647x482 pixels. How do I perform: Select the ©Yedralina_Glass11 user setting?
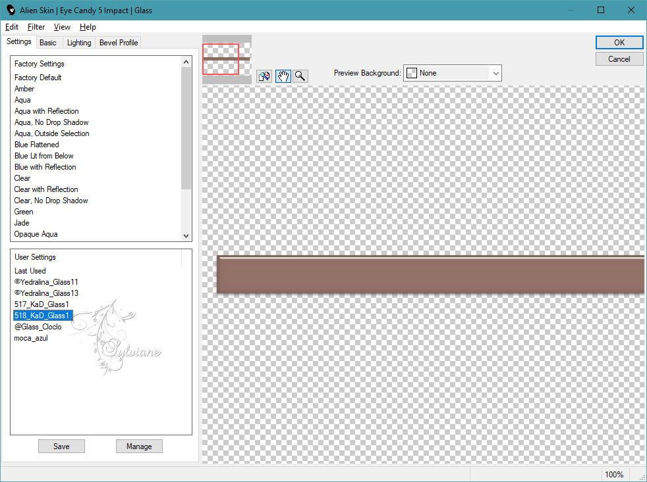click(46, 282)
